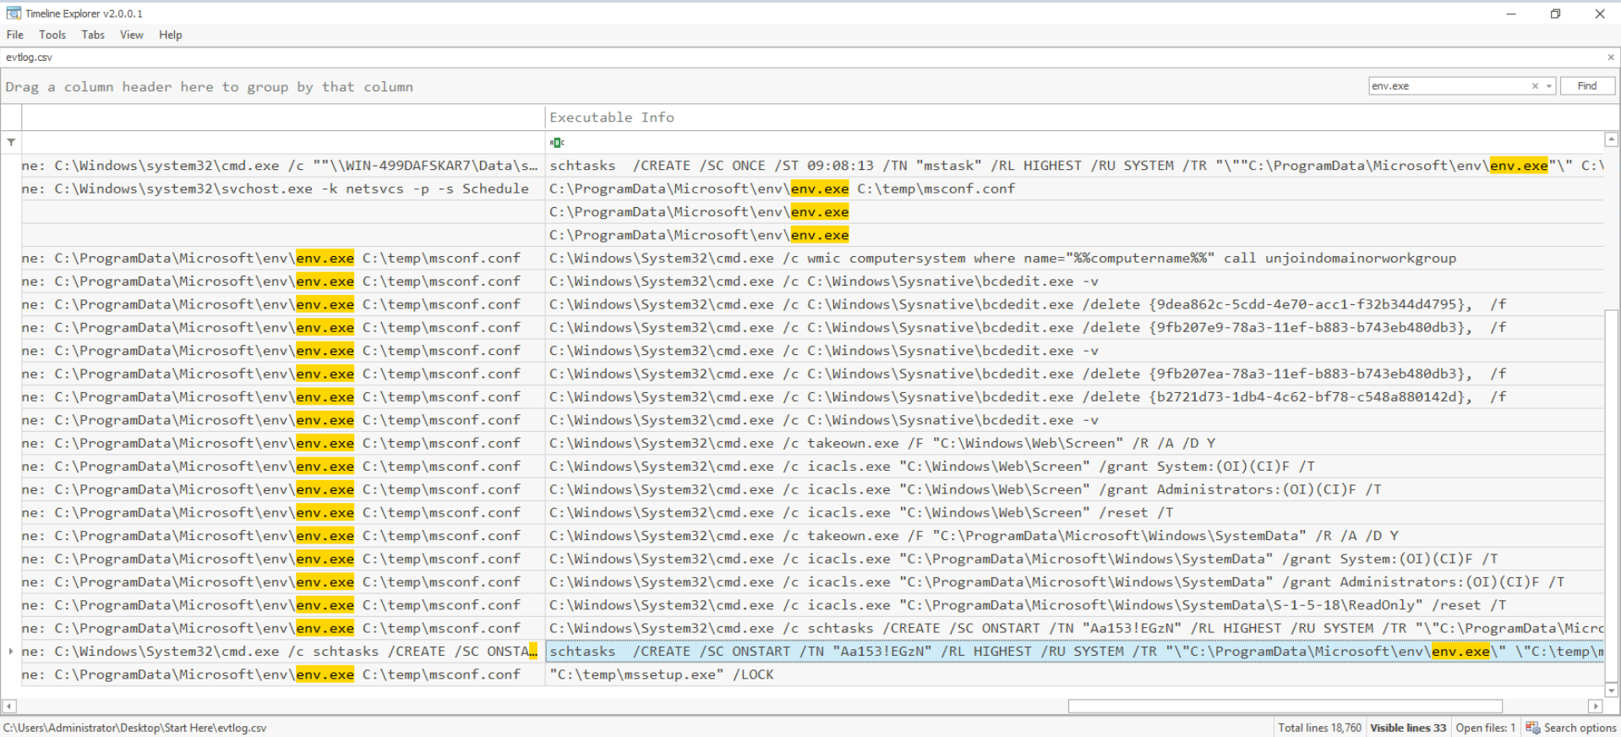
Task: Select the icacls S-1-5-18\ReadOnly /reset cell
Action: point(1074,605)
